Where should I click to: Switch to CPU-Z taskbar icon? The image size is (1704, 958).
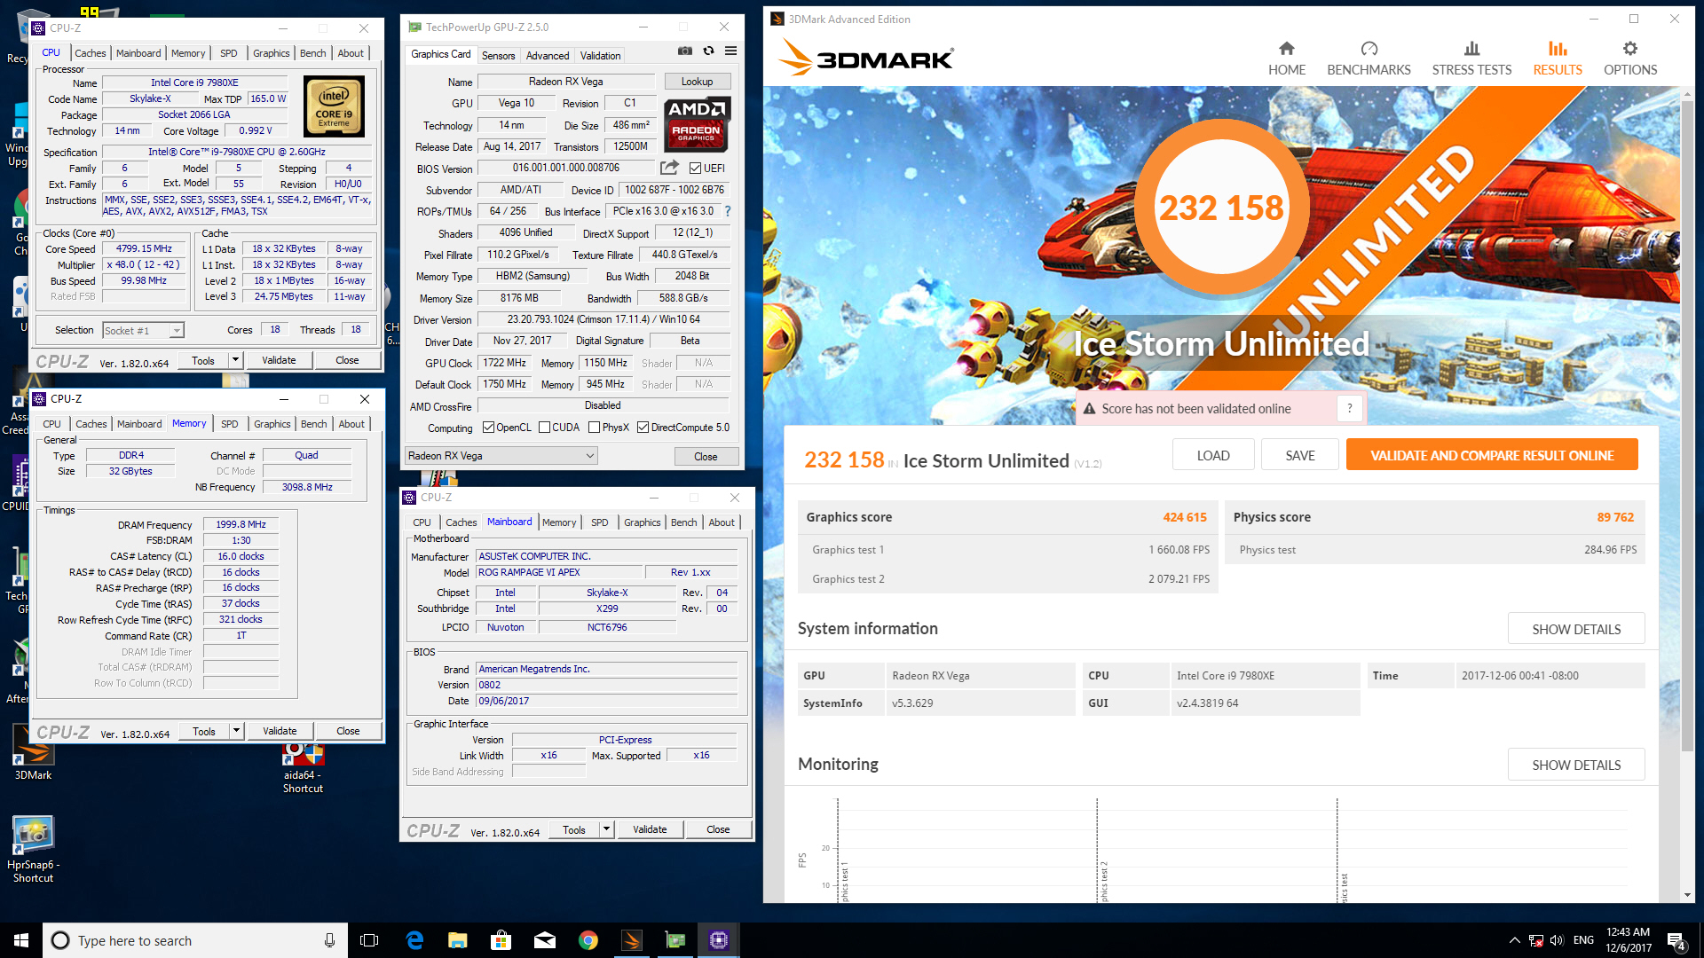(x=719, y=940)
